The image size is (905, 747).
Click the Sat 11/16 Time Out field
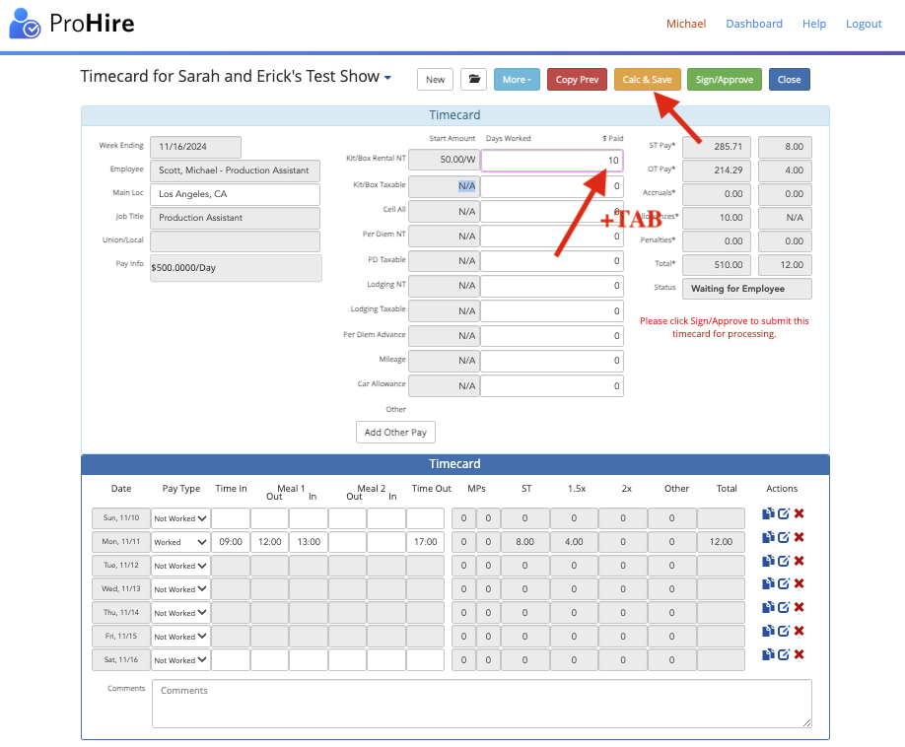pyautogui.click(x=425, y=660)
